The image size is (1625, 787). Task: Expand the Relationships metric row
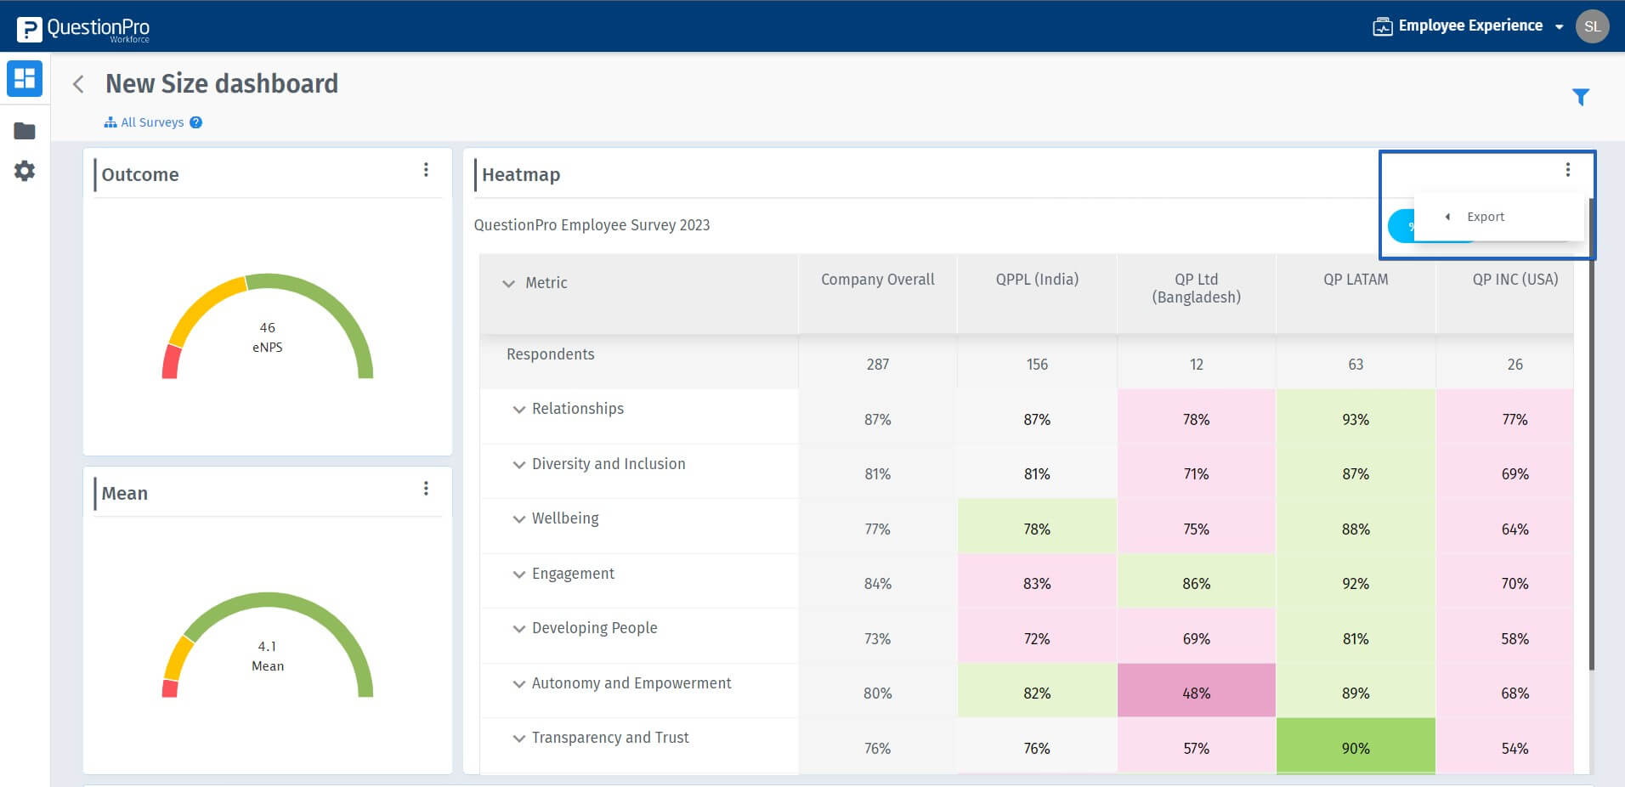[x=518, y=409]
